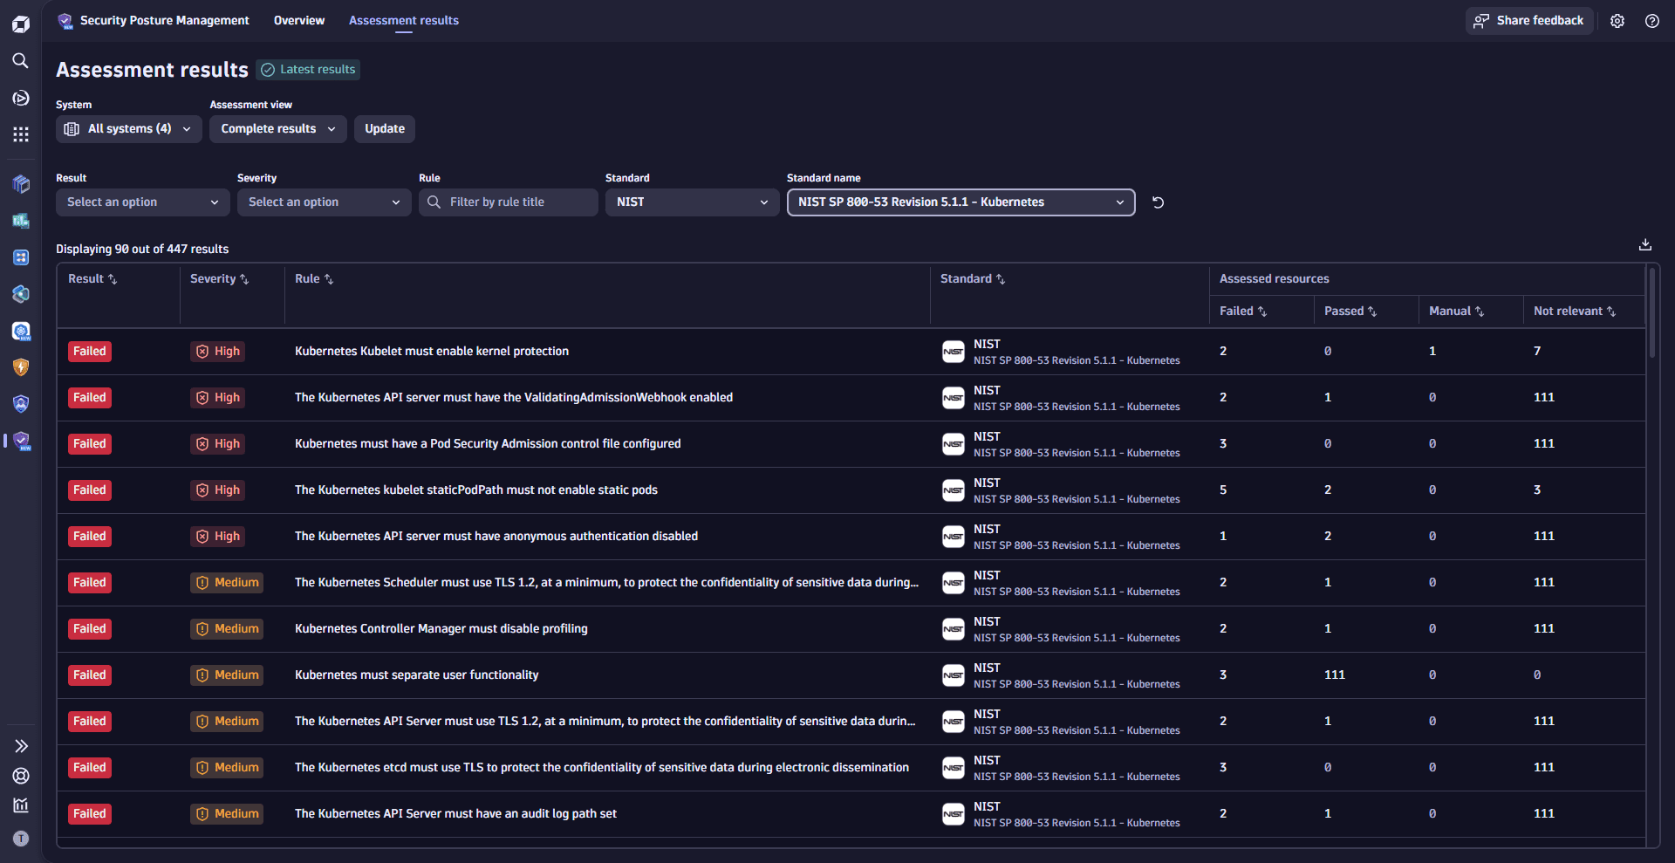This screenshot has height=863, width=1675.
Task: Open the apps grid launcher icon
Action: 20,134
